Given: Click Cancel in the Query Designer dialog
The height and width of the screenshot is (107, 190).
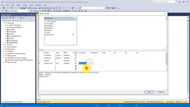Looking at the screenshot, I should (x=161, y=92).
